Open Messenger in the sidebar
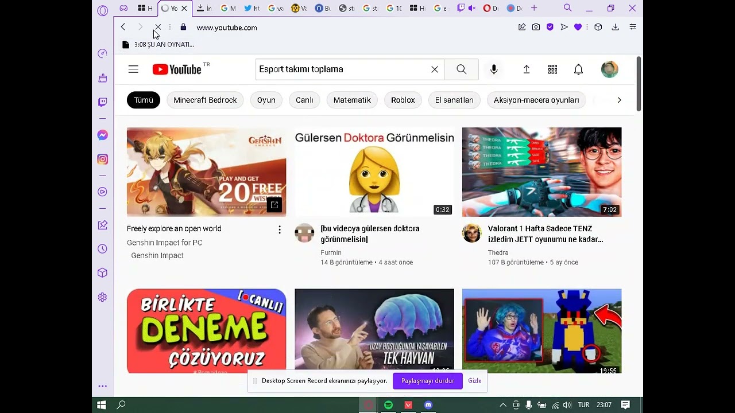 (103, 135)
